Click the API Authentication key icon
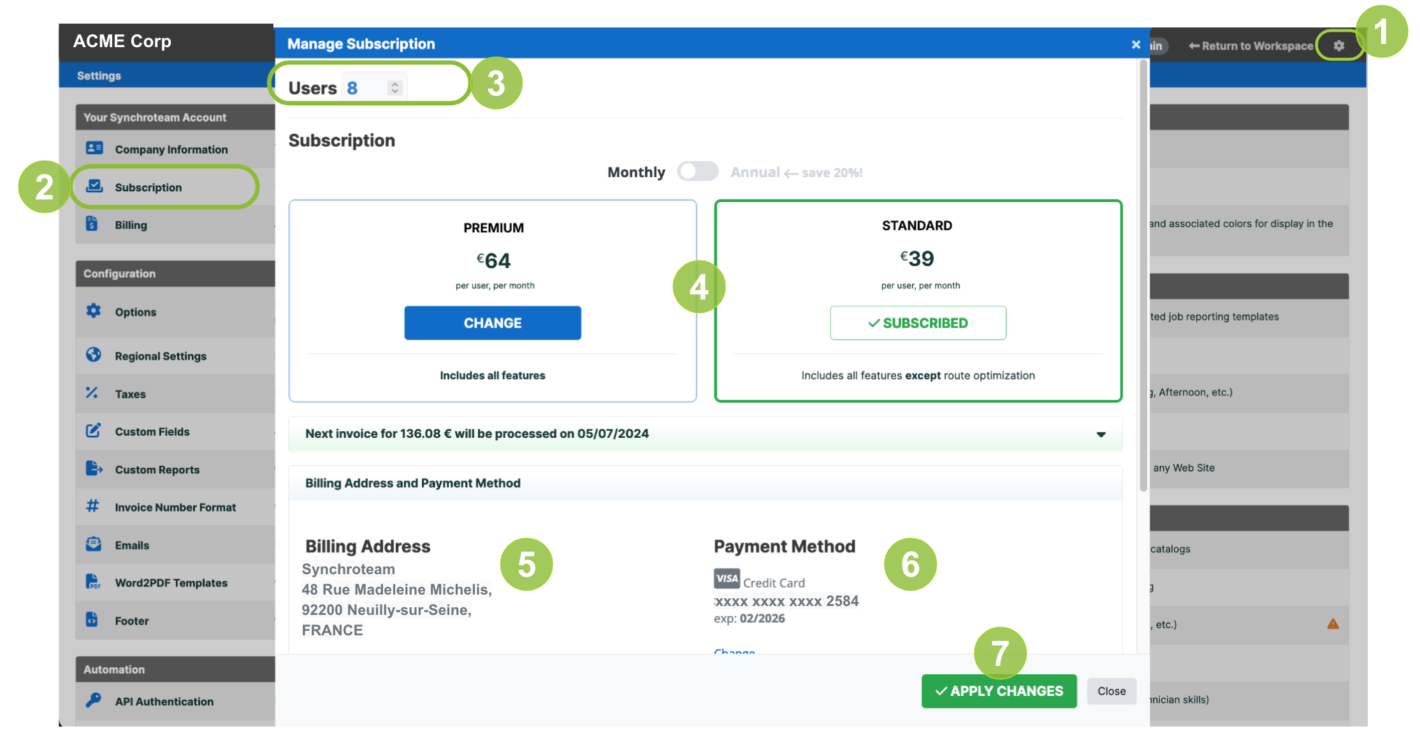Viewport: 1420px width, 729px height. pyautogui.click(x=94, y=700)
